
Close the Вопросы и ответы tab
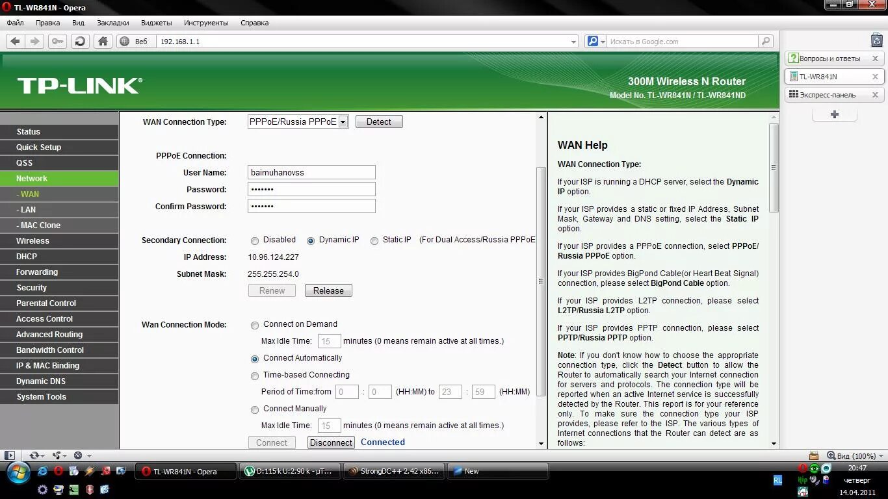click(x=875, y=58)
